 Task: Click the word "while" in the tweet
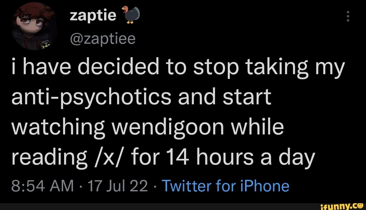258,128
